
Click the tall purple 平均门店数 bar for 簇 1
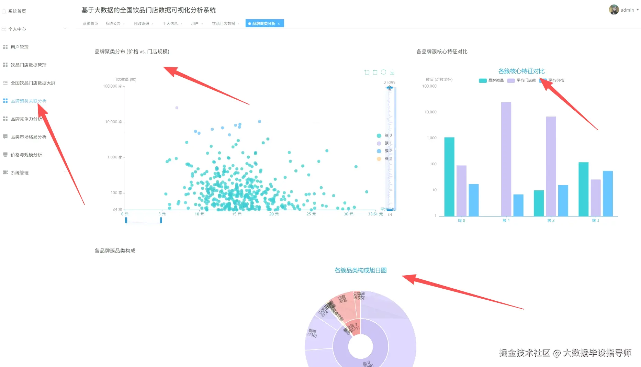[x=506, y=159]
